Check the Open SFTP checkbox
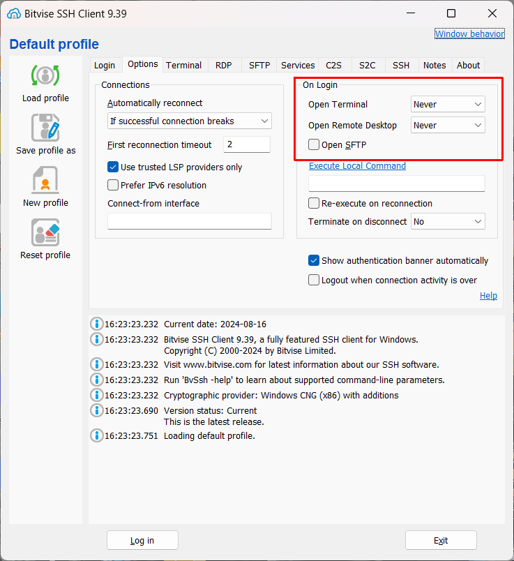The image size is (514, 561). click(314, 144)
